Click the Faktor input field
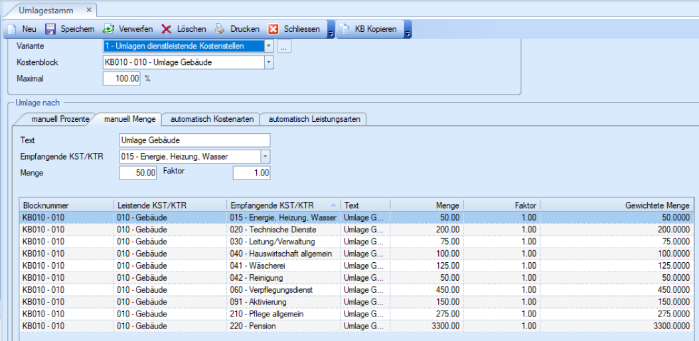Screen dimensions: 699x341 [x=251, y=173]
